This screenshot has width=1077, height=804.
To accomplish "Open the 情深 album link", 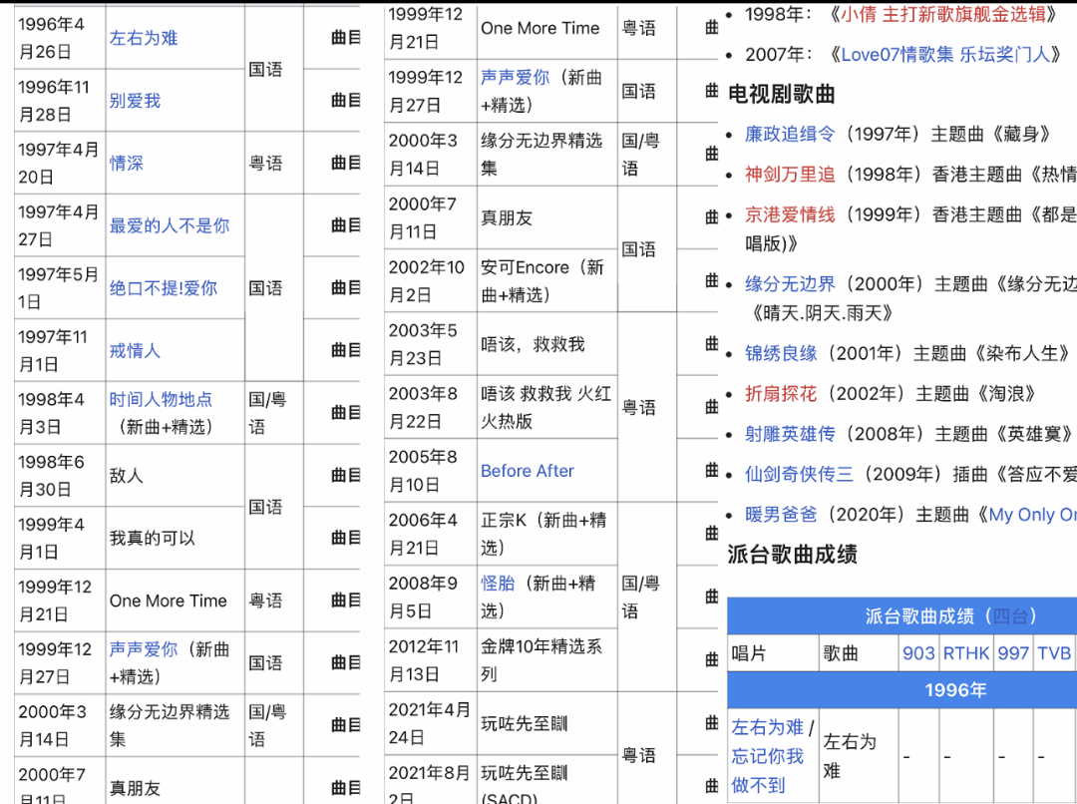I will pyautogui.click(x=127, y=163).
